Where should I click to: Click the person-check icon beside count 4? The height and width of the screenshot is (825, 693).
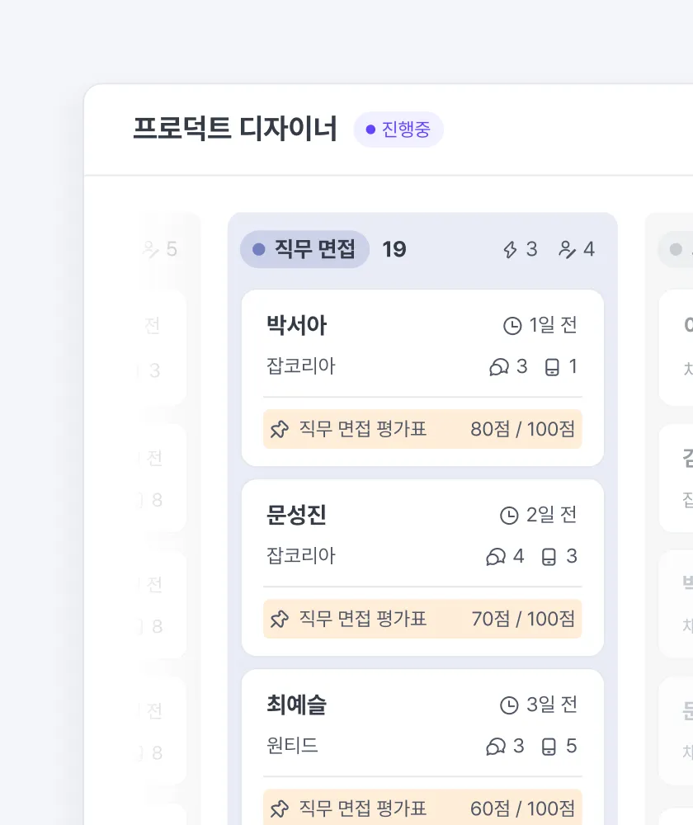click(567, 249)
